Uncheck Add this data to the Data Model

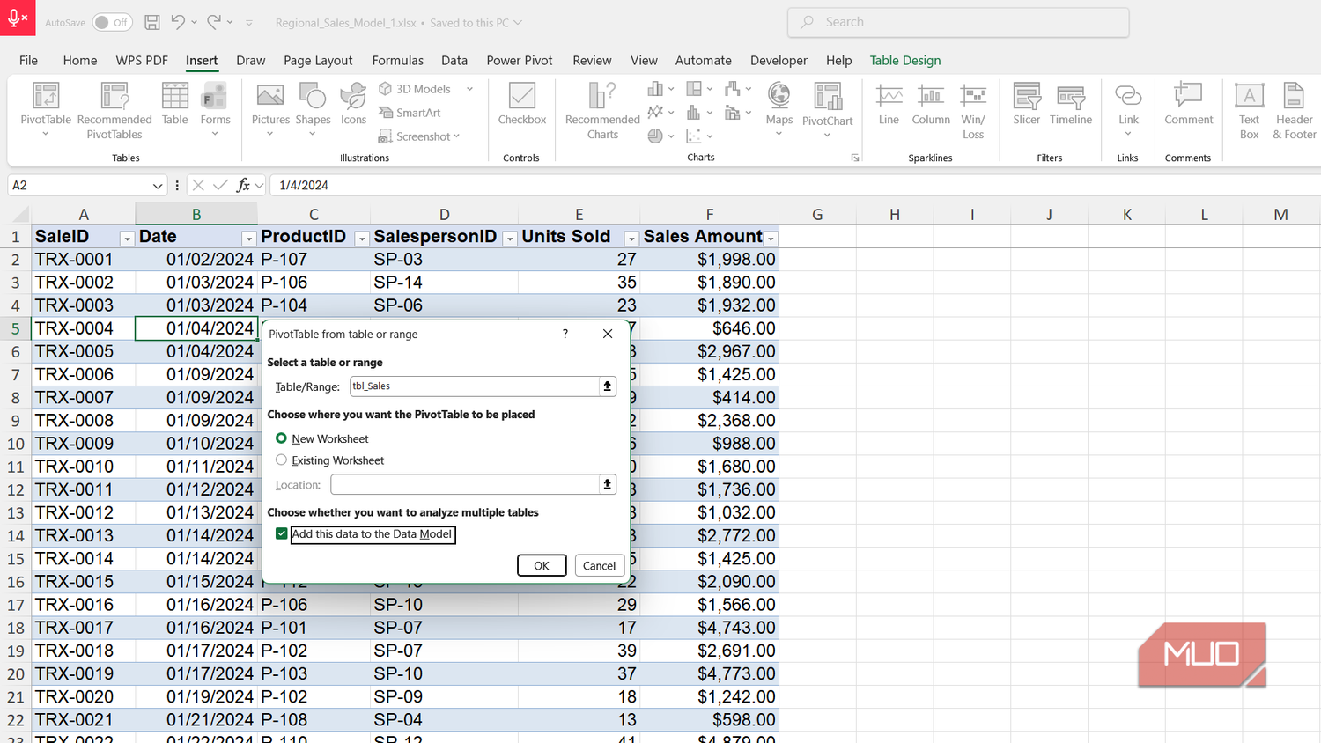(282, 533)
